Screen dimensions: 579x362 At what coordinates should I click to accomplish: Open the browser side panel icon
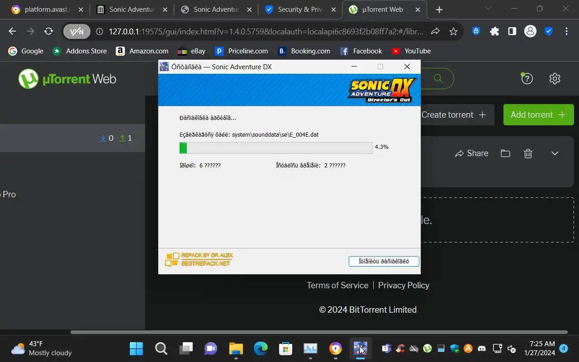[512, 31]
